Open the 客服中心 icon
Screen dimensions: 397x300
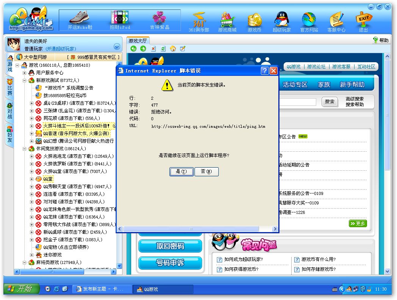click(x=336, y=22)
